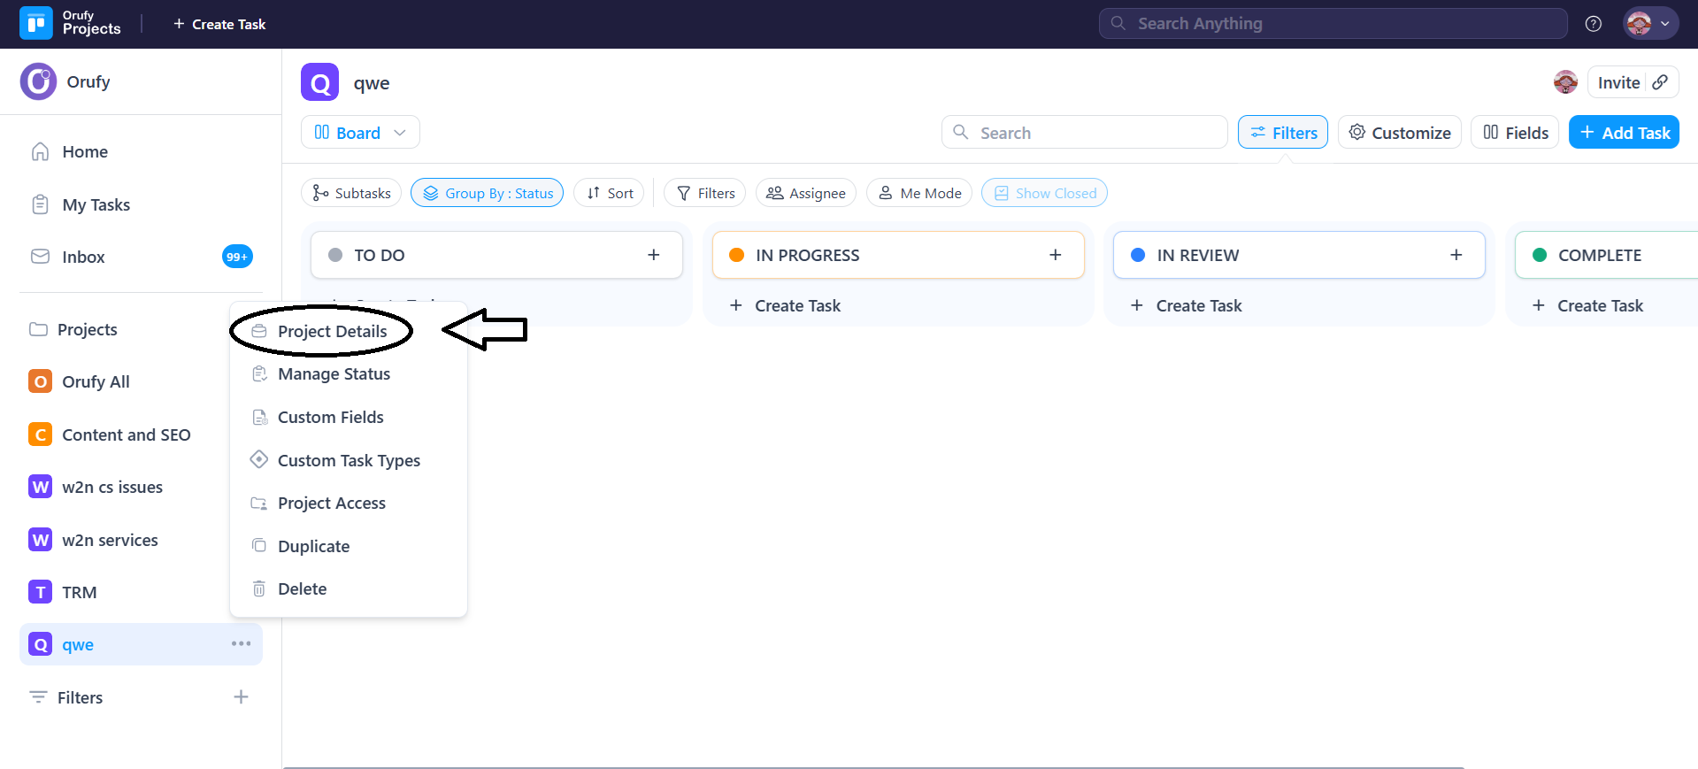The image size is (1698, 769).
Task: Click plus icon in IN REVIEW column header
Action: (x=1456, y=255)
